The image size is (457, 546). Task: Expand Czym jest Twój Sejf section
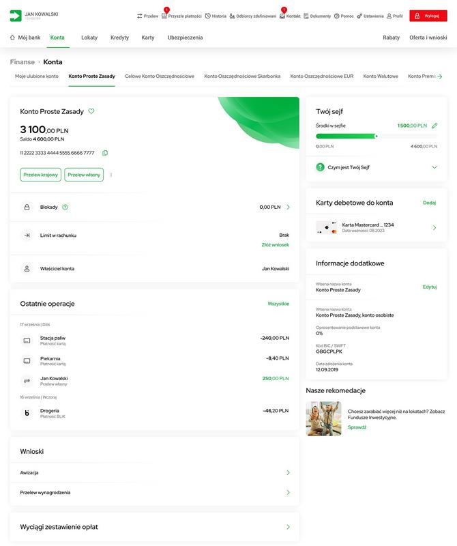pyautogui.click(x=434, y=167)
